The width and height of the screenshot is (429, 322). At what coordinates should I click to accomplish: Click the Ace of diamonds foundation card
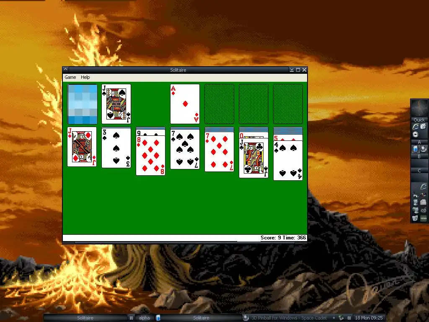tap(185, 104)
